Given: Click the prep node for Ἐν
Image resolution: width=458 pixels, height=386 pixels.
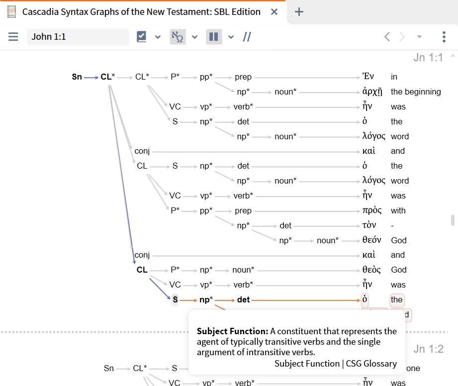Looking at the screenshot, I should pos(243,77).
